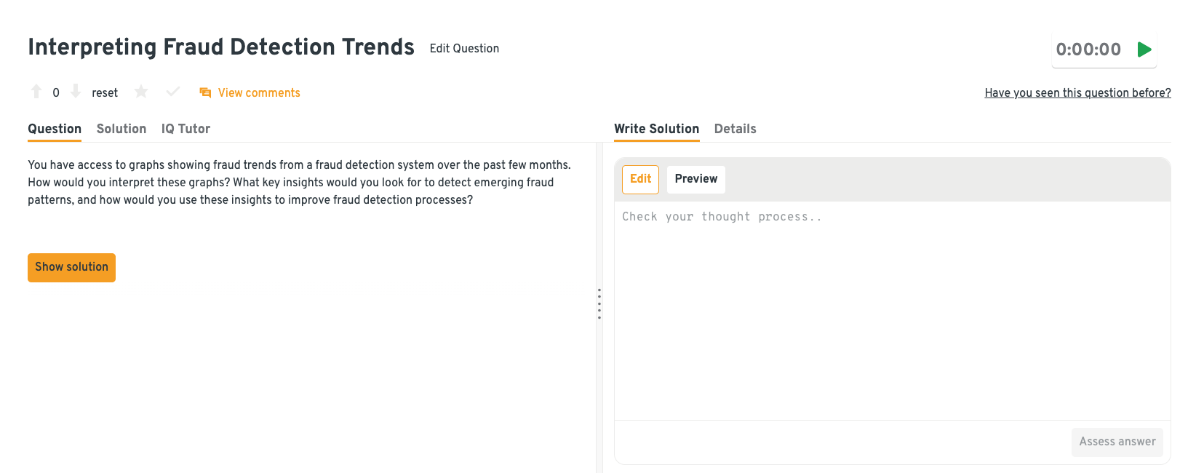1188x473 pixels.
Task: Open the Solution tab
Action: 121,129
